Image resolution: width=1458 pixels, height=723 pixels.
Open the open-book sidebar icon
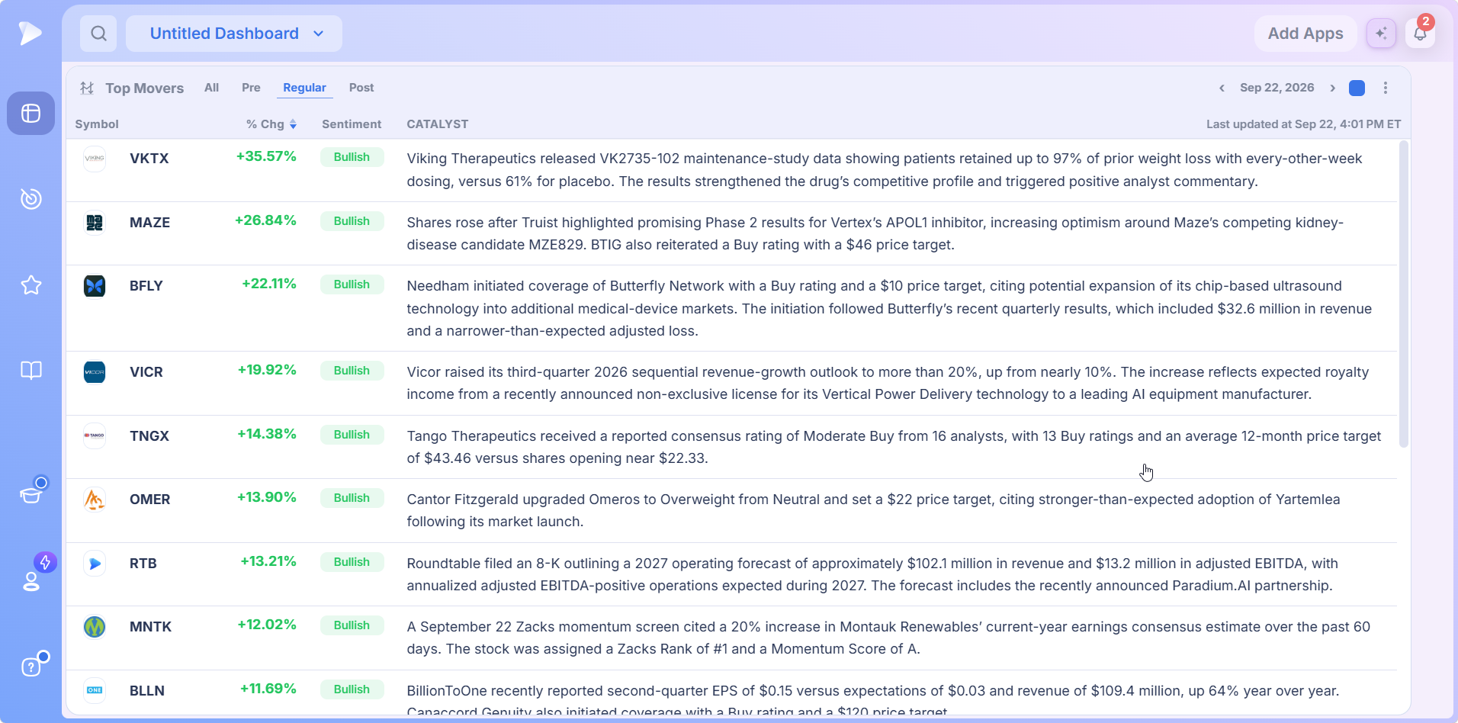pos(31,371)
